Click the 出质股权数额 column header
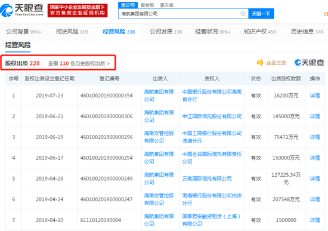Screen dimensions: 328x231 286,79
